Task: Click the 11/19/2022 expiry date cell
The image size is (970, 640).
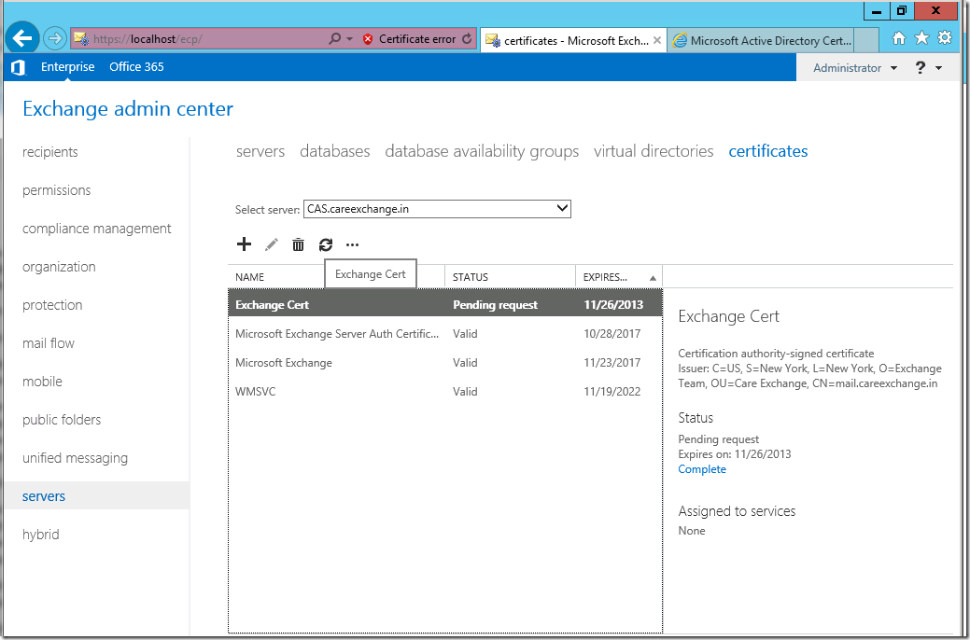Action: [x=612, y=392]
